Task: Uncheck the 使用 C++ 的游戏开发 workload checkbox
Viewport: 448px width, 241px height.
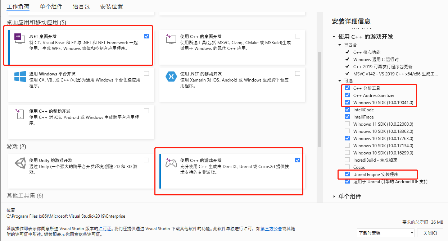Action: (x=297, y=160)
